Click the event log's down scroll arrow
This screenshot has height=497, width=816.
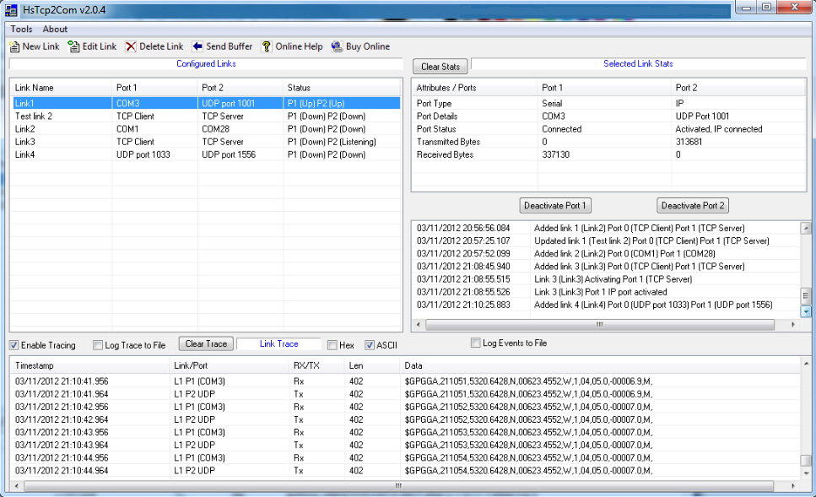click(805, 311)
